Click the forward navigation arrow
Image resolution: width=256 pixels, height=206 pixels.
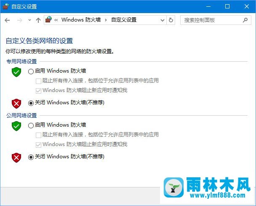pos(19,20)
